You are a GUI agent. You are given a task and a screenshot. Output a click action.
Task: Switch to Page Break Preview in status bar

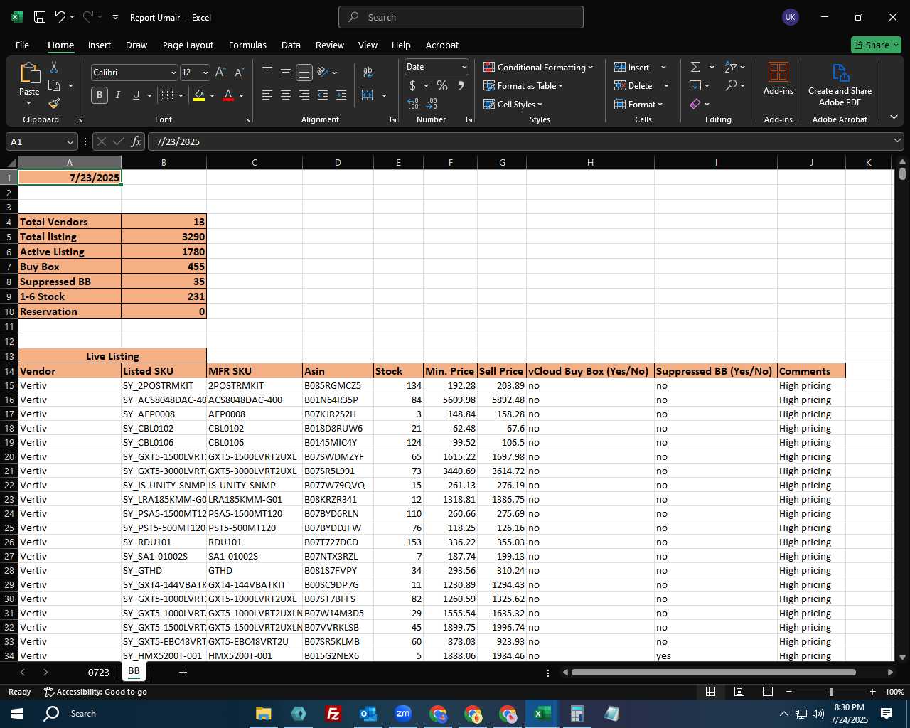pyautogui.click(x=768, y=692)
